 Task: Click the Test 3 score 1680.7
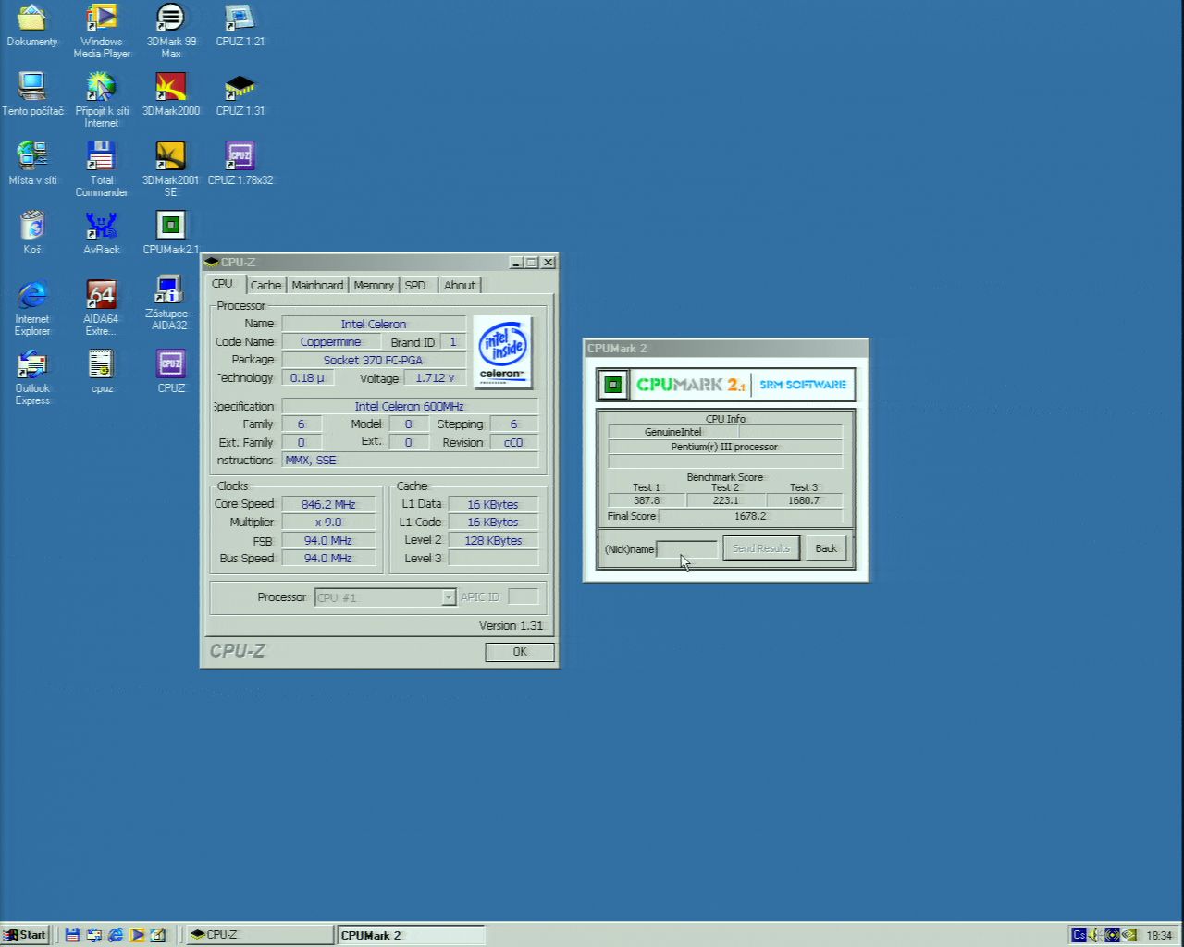[804, 500]
